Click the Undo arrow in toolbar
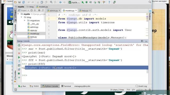 point(29,2)
